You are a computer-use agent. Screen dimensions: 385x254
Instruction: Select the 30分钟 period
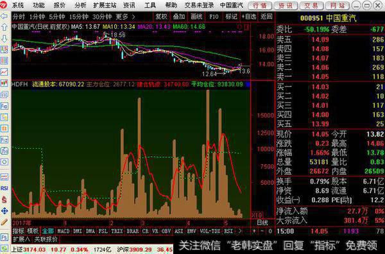102,17
